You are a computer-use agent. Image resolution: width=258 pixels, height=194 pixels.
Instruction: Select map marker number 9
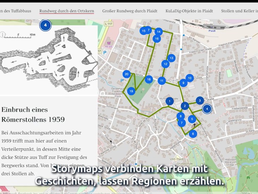(x=183, y=83)
